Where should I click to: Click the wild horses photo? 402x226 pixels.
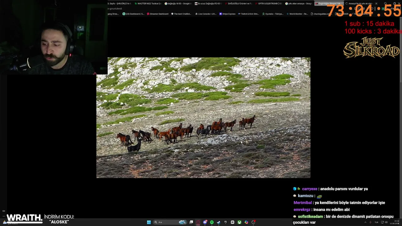pyautogui.click(x=203, y=118)
